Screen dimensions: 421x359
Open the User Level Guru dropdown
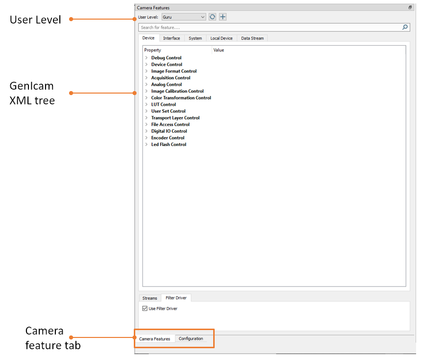(x=184, y=17)
